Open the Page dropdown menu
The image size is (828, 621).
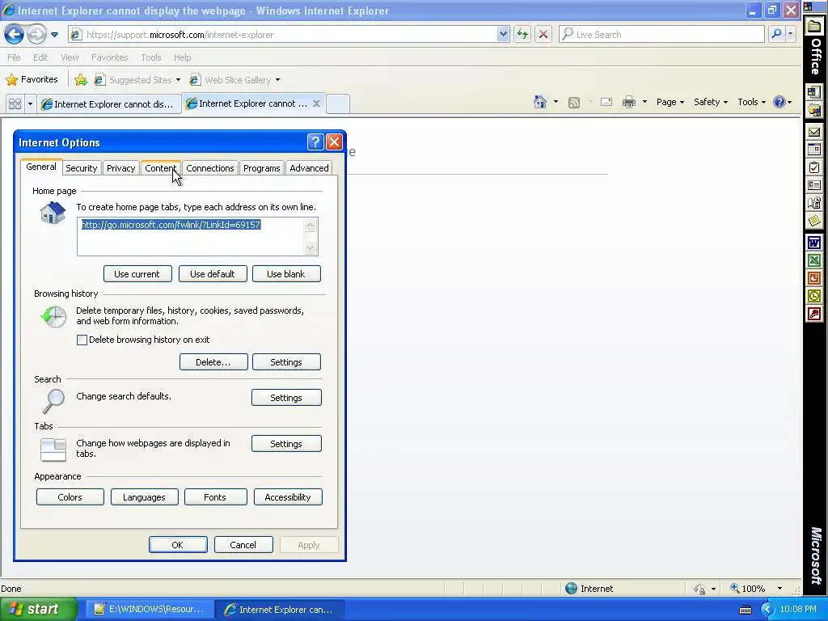click(670, 102)
